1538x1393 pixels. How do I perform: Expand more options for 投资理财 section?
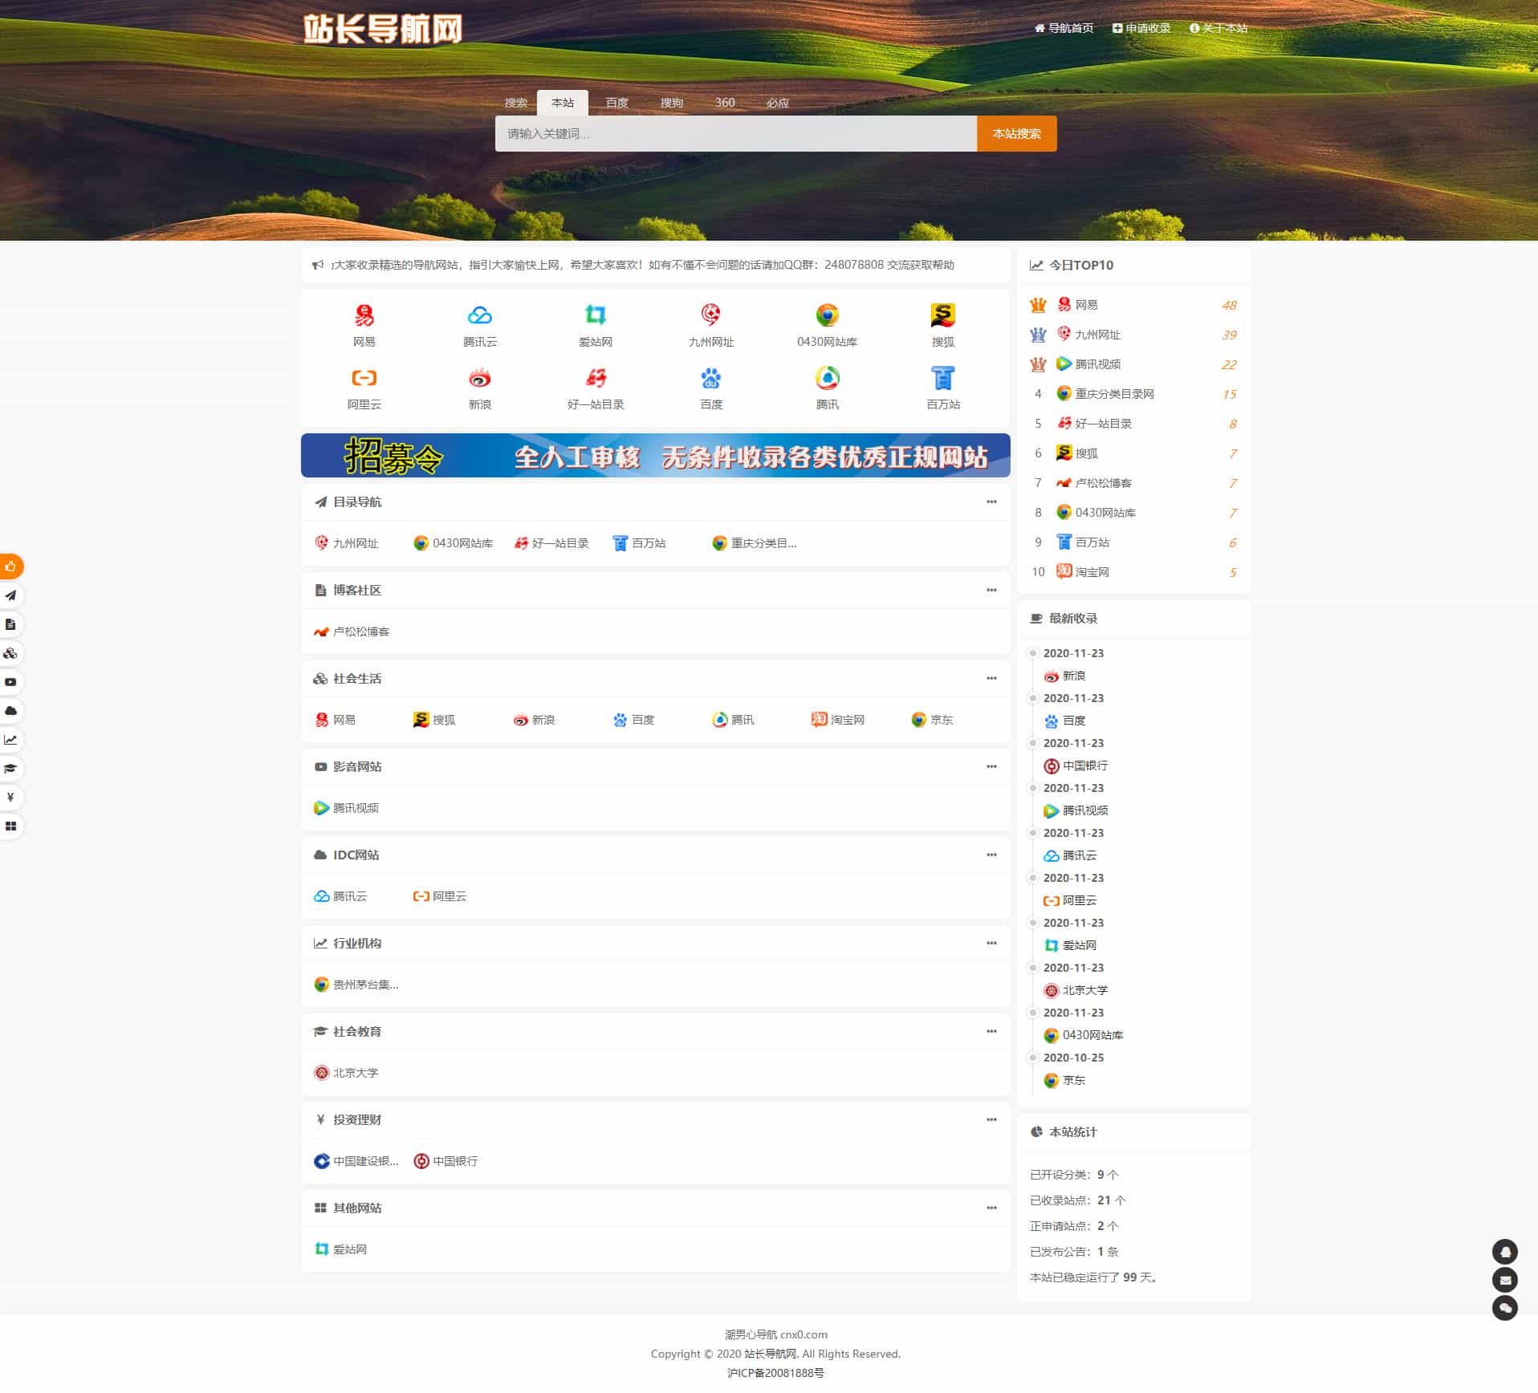[x=991, y=1119]
